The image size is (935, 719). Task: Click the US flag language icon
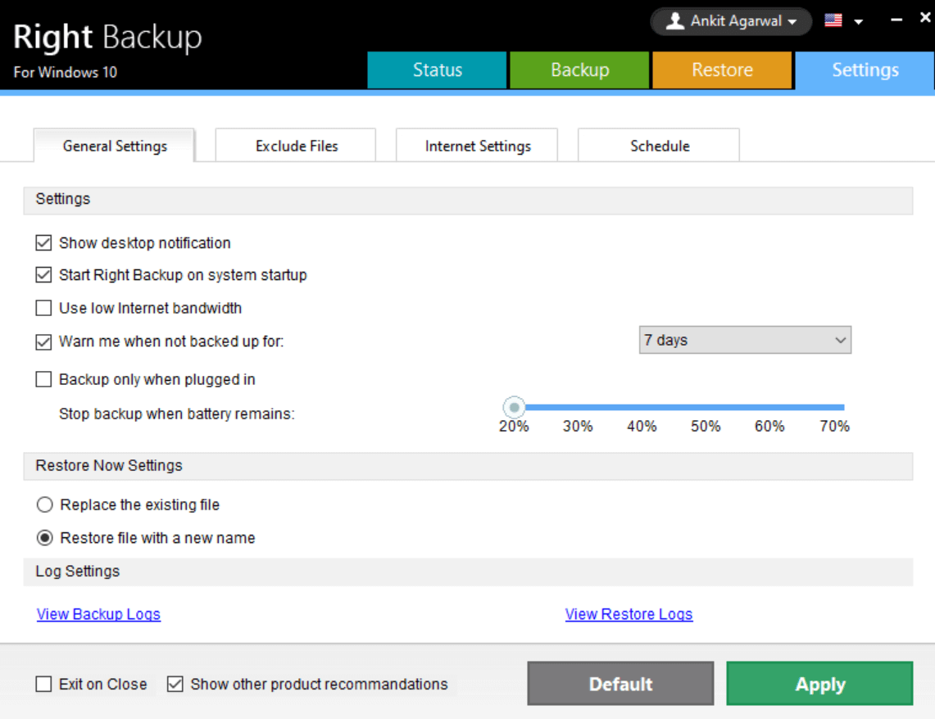833,21
